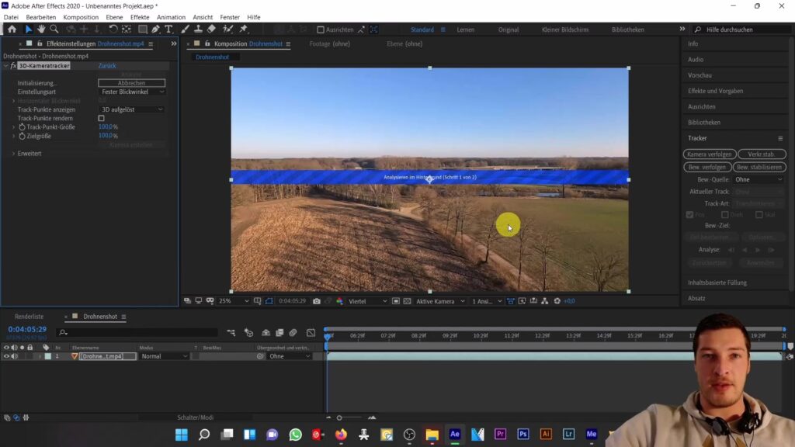The width and height of the screenshot is (795, 447).
Task: Enable the Ausrichten checkbox in the toolbar
Action: point(321,29)
